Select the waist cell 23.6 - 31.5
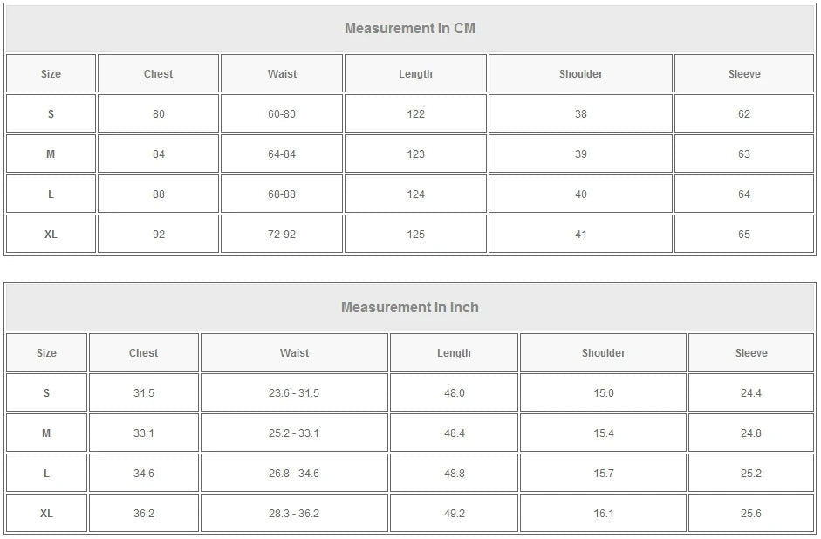Viewport: 821px width, 539px height. [x=294, y=393]
